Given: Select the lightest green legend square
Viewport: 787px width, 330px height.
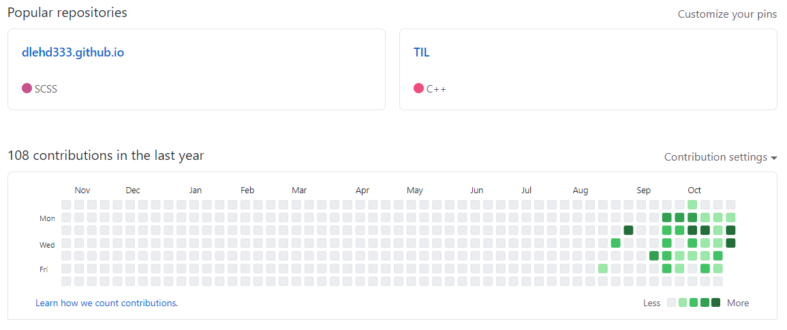Looking at the screenshot, I should (x=683, y=302).
